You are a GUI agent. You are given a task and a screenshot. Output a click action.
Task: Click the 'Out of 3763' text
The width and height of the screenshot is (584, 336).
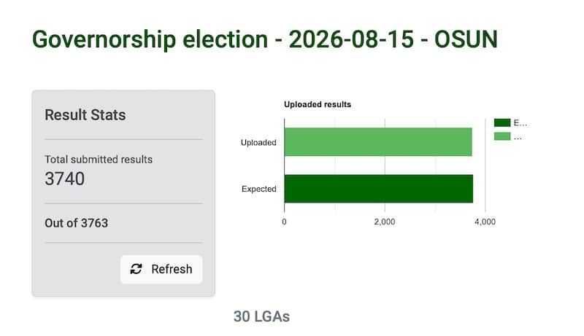tap(77, 223)
